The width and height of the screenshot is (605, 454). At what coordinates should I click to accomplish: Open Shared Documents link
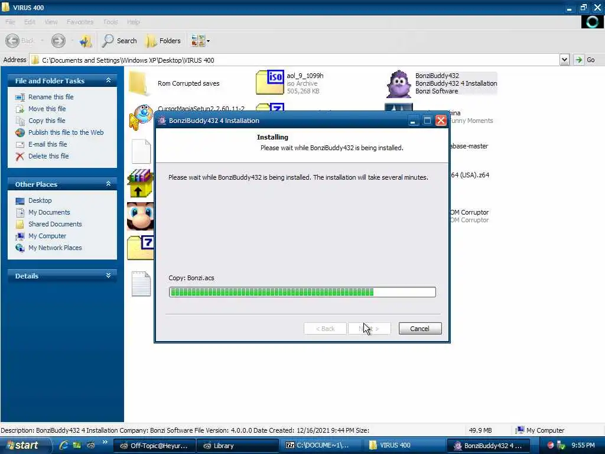(55, 224)
